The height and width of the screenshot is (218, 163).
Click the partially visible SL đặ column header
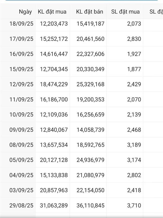(156, 12)
